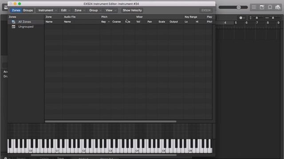Open the media Browsers icon in Logic toolbar
284x159 pixels.
pyautogui.click(x=278, y=7)
